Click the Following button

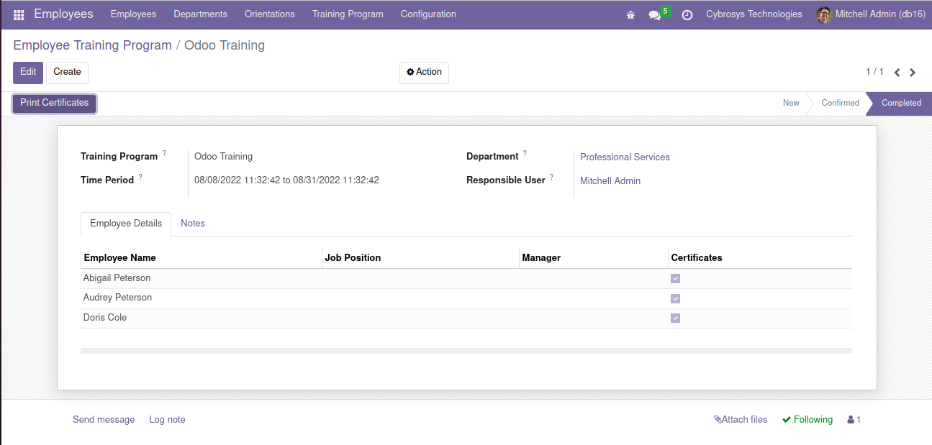(807, 420)
